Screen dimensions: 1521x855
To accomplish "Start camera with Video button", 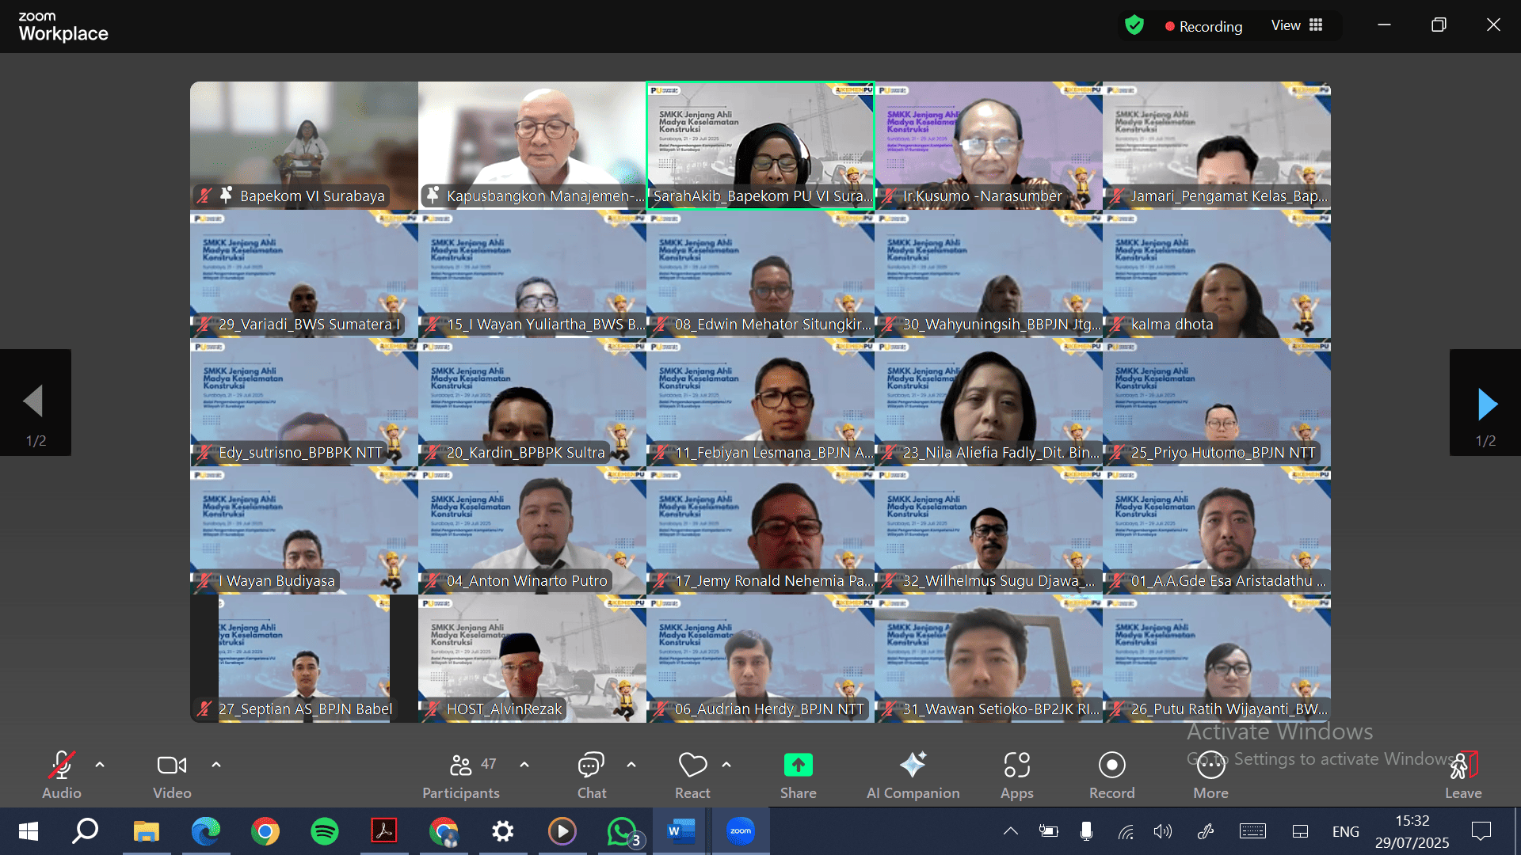I will click(x=172, y=774).
